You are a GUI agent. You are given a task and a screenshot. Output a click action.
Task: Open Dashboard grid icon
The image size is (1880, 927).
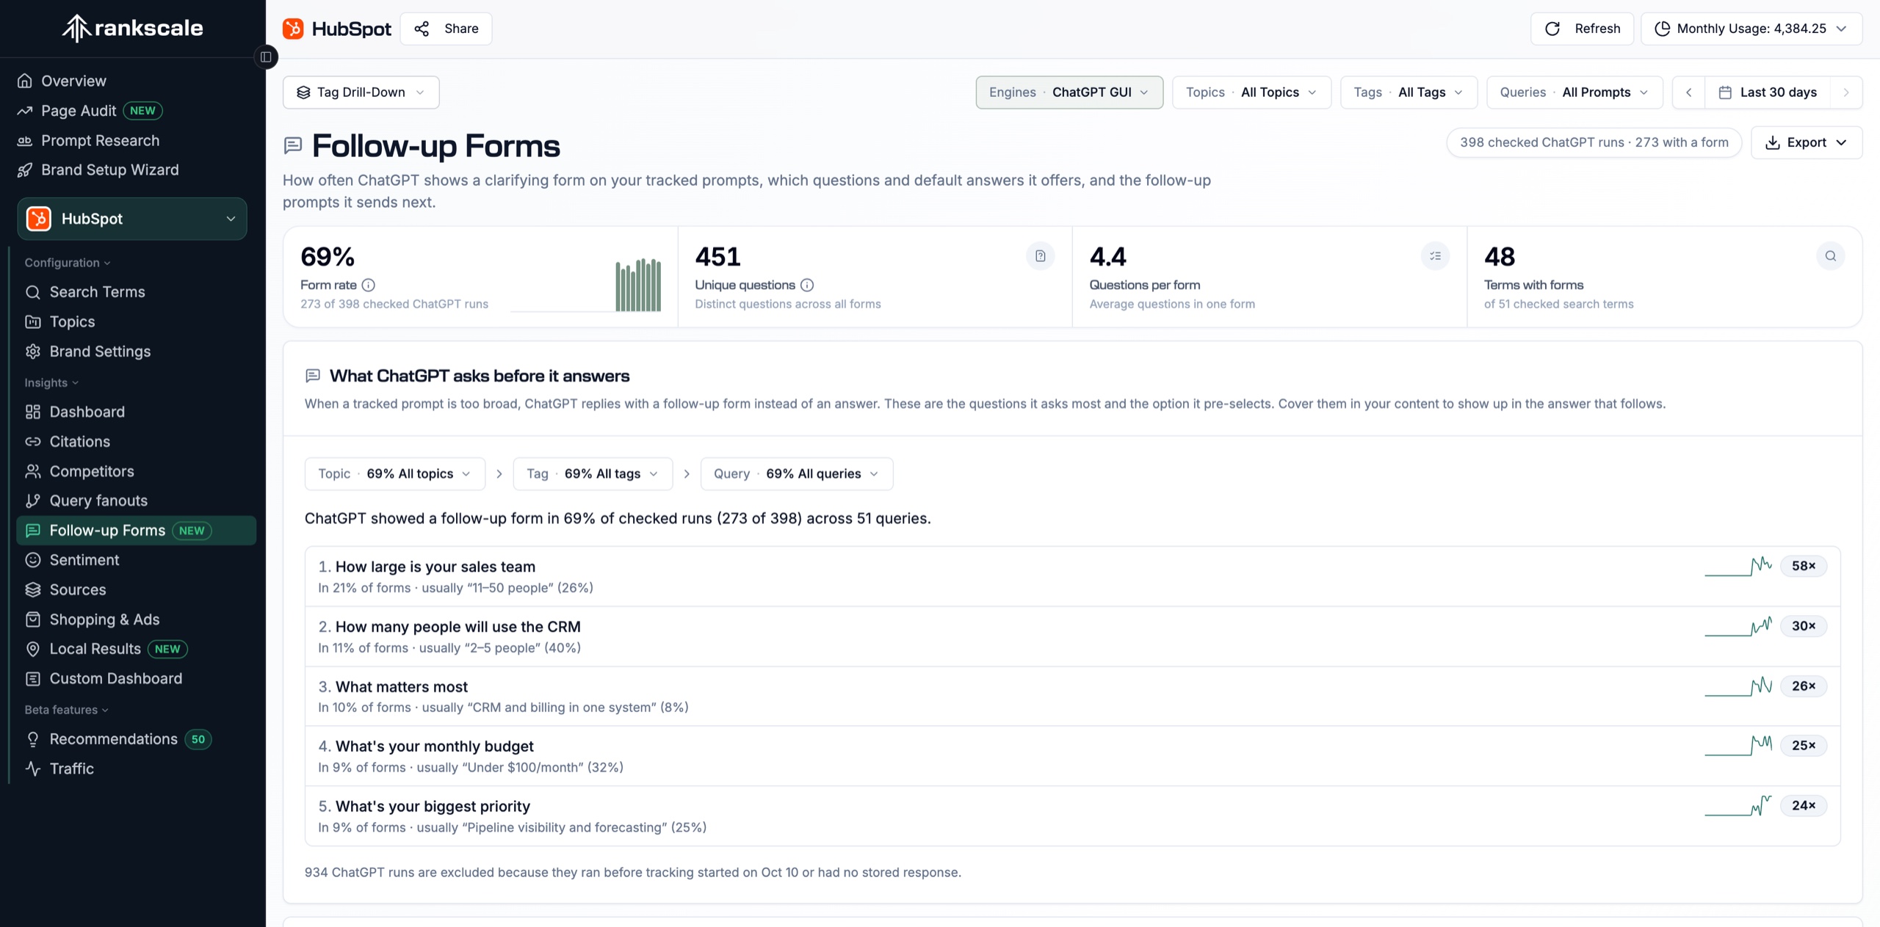pos(33,412)
